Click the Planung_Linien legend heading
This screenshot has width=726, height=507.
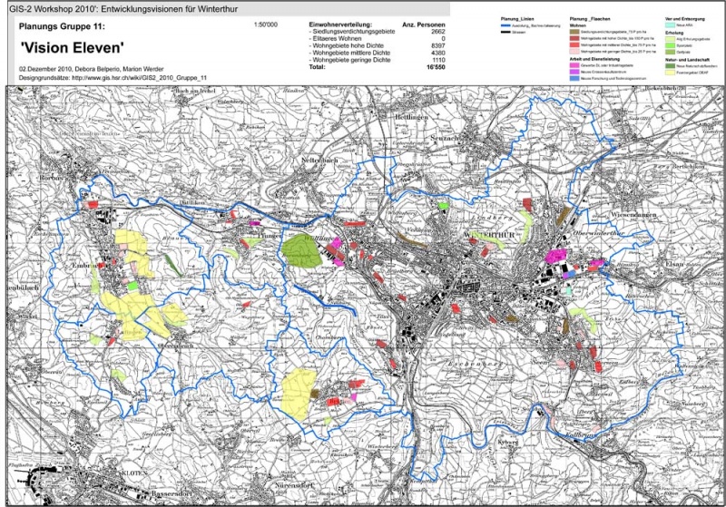click(x=513, y=19)
